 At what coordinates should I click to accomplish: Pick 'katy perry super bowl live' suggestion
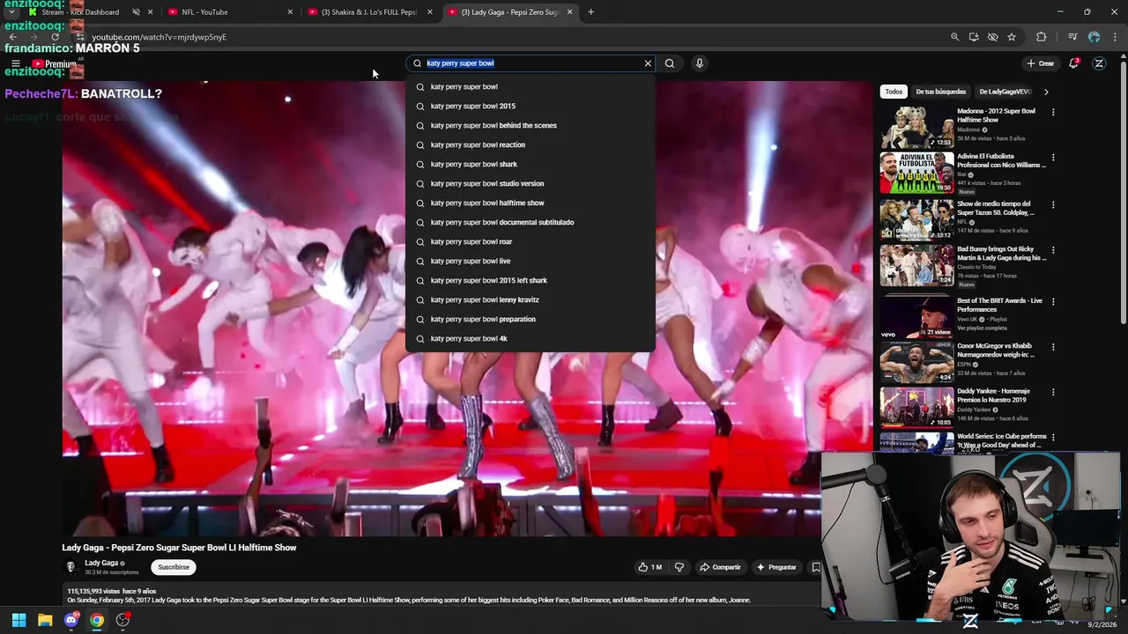[530, 261]
